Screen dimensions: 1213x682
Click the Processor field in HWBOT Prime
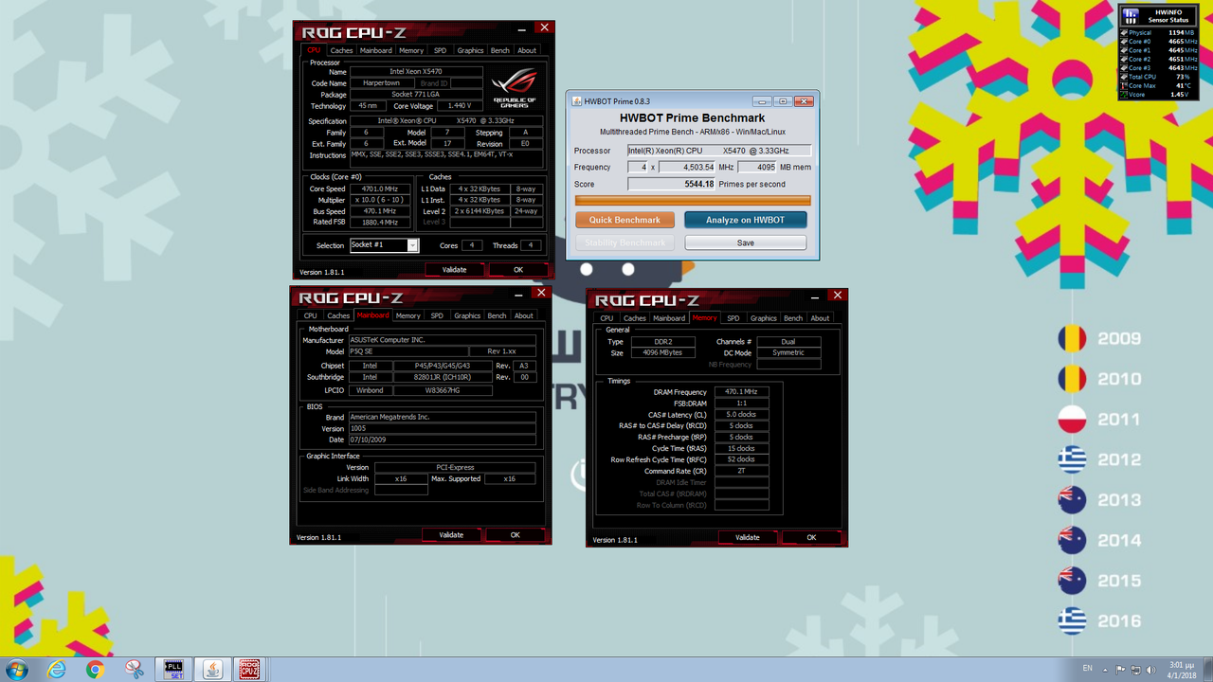click(x=720, y=151)
